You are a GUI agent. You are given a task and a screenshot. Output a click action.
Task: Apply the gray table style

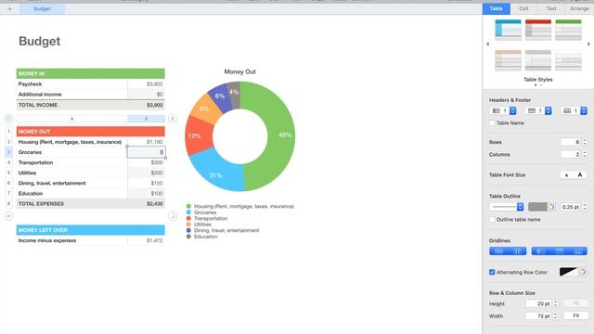click(538, 59)
